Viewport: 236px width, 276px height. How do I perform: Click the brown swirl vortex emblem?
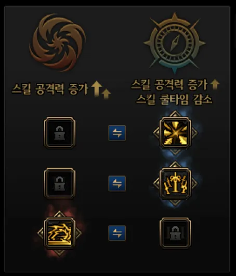(x=58, y=42)
